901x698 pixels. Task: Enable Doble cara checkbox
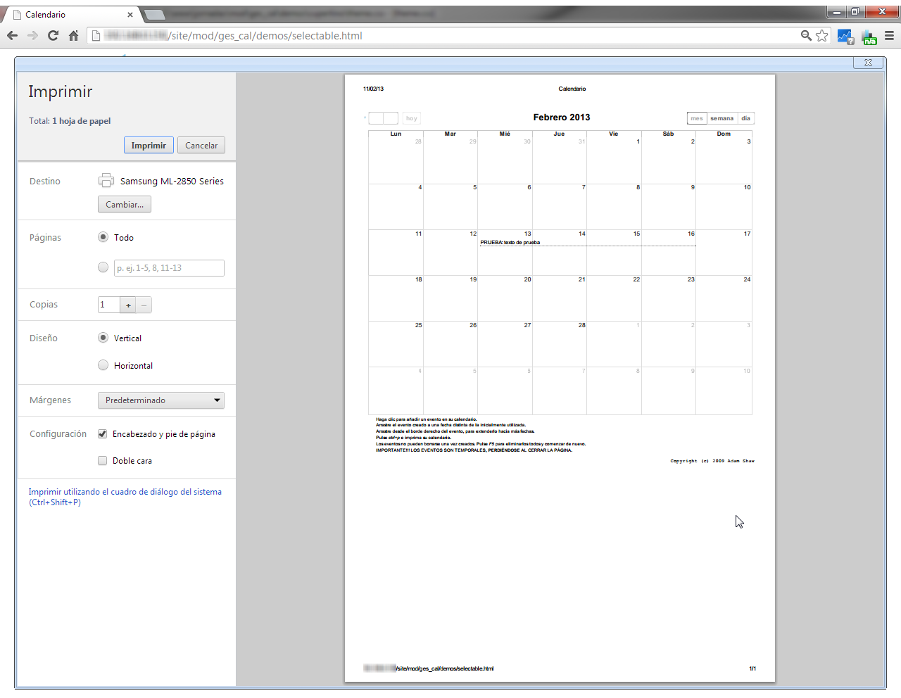click(103, 461)
